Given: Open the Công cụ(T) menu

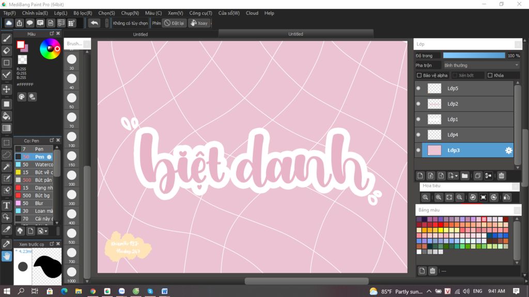Looking at the screenshot, I should point(200,13).
